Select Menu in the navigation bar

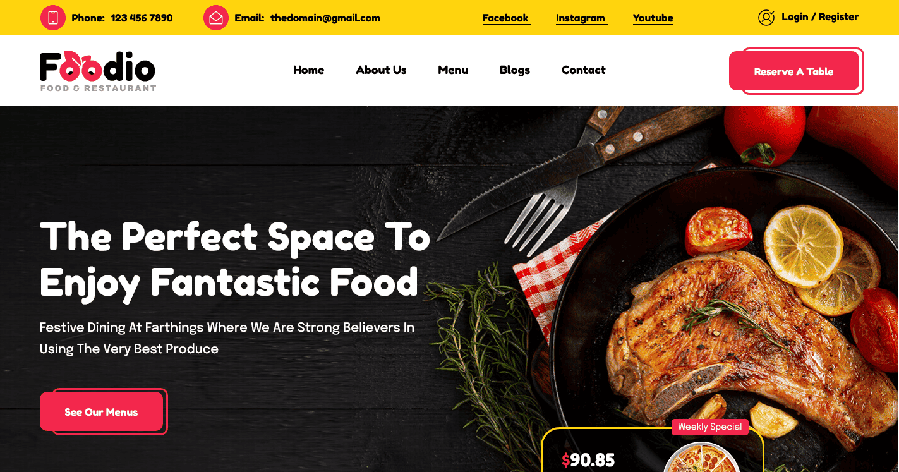(453, 70)
